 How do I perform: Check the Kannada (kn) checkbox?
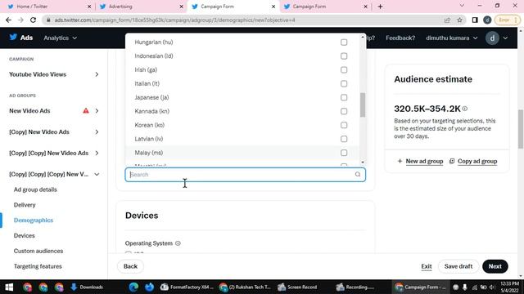click(344, 111)
